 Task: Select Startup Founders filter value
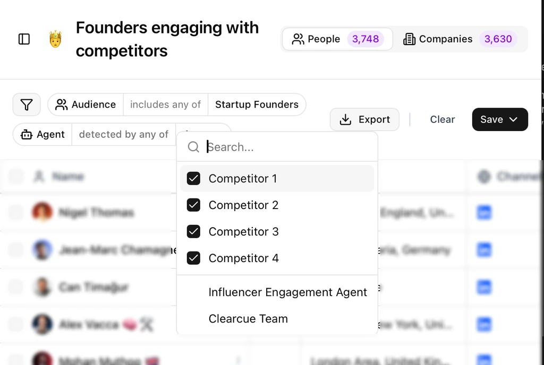tap(257, 105)
